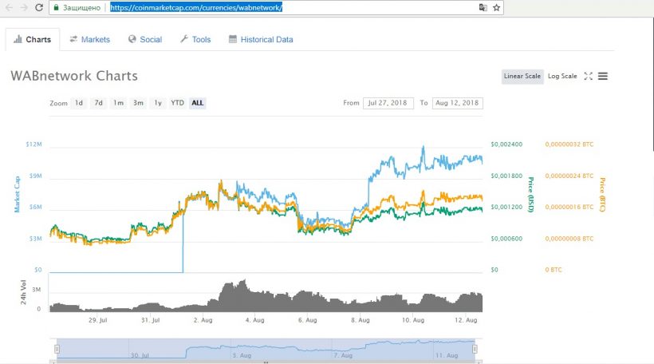Reload the page with refresh icon
Viewport: 654px width, 364px height.
tap(37, 7)
